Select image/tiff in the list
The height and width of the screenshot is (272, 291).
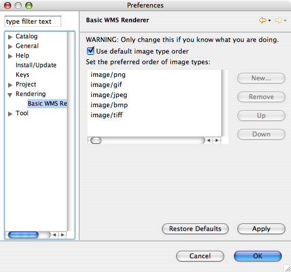(106, 115)
